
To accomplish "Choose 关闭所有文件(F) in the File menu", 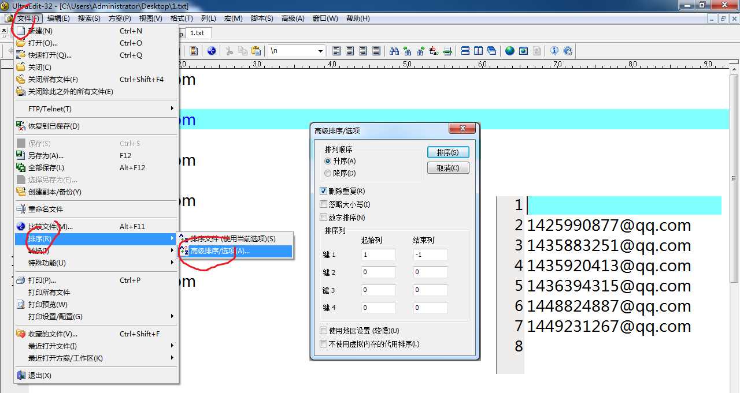I will click(97, 80).
